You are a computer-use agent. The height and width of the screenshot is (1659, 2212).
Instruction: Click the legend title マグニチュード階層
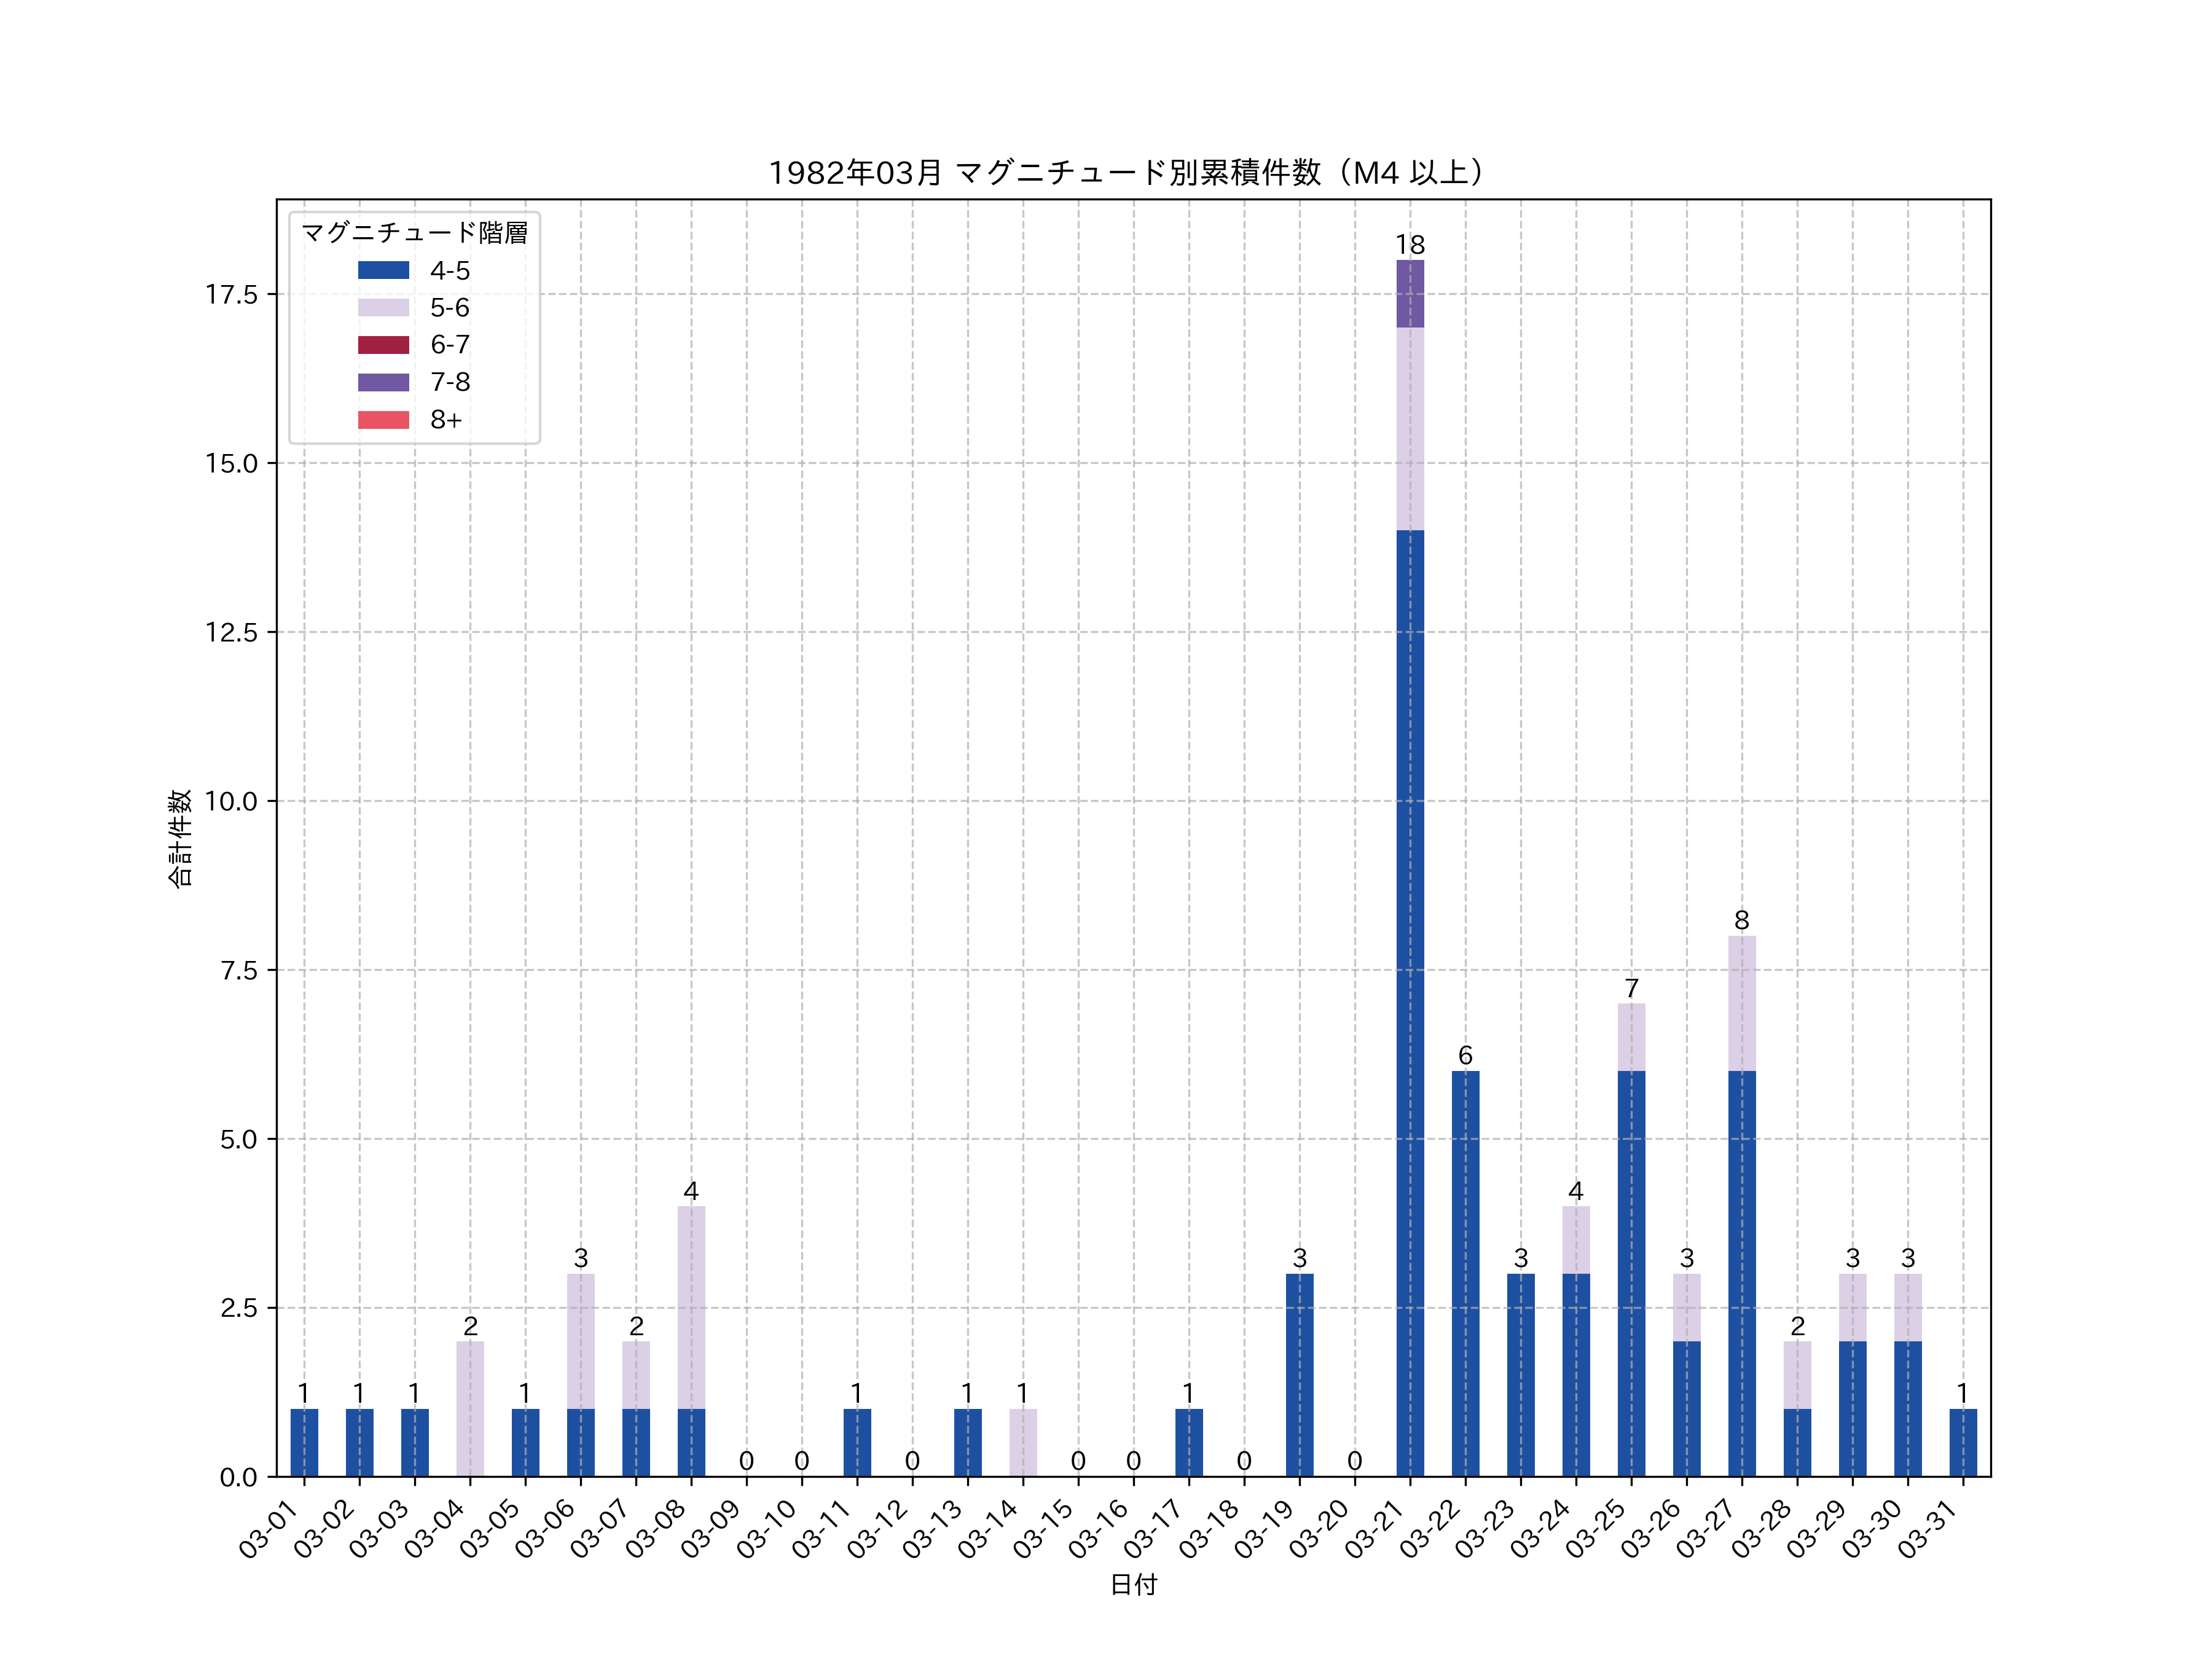(414, 233)
